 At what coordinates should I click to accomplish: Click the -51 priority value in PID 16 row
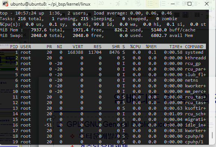[x=48, y=125]
